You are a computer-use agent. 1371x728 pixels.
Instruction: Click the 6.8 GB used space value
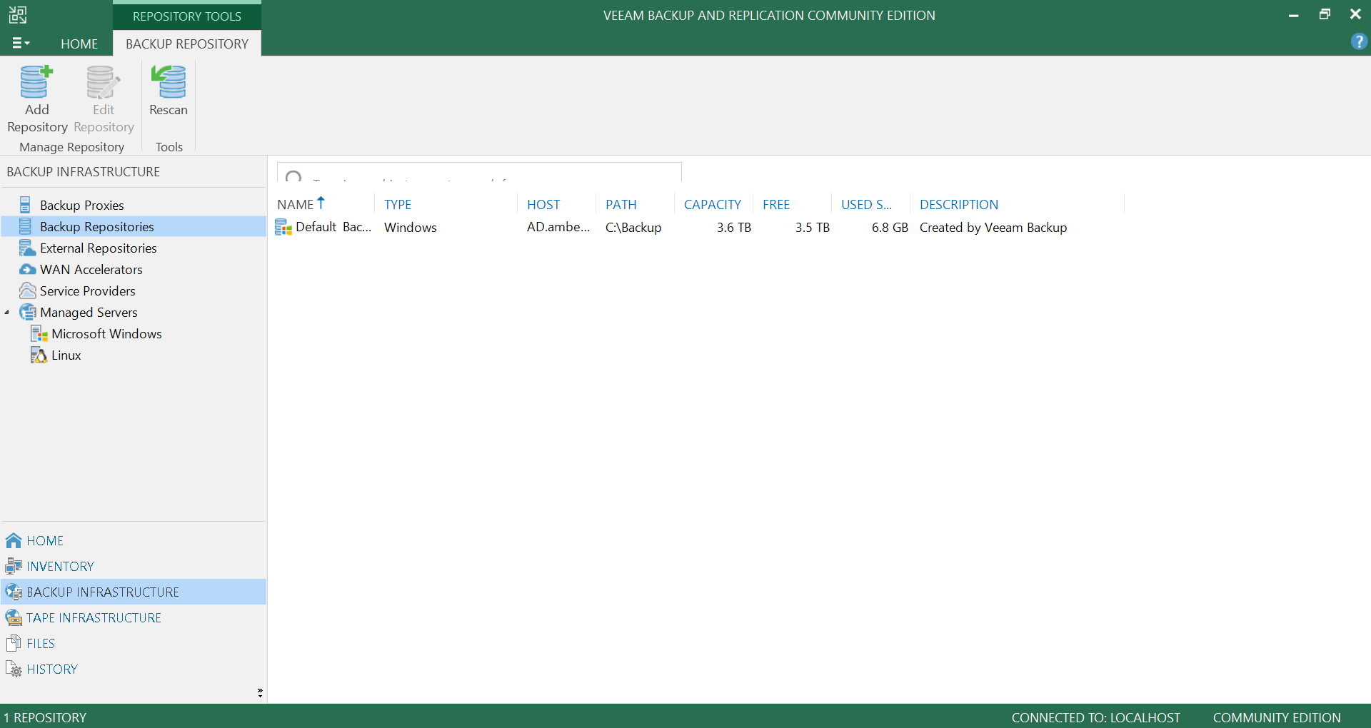890,227
